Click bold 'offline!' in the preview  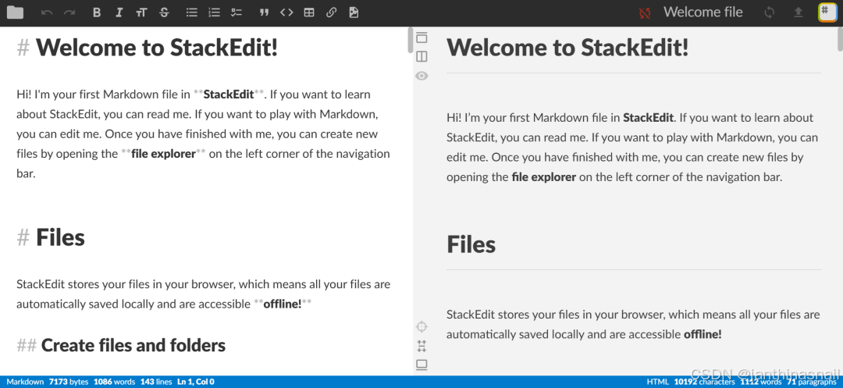pyautogui.click(x=702, y=334)
